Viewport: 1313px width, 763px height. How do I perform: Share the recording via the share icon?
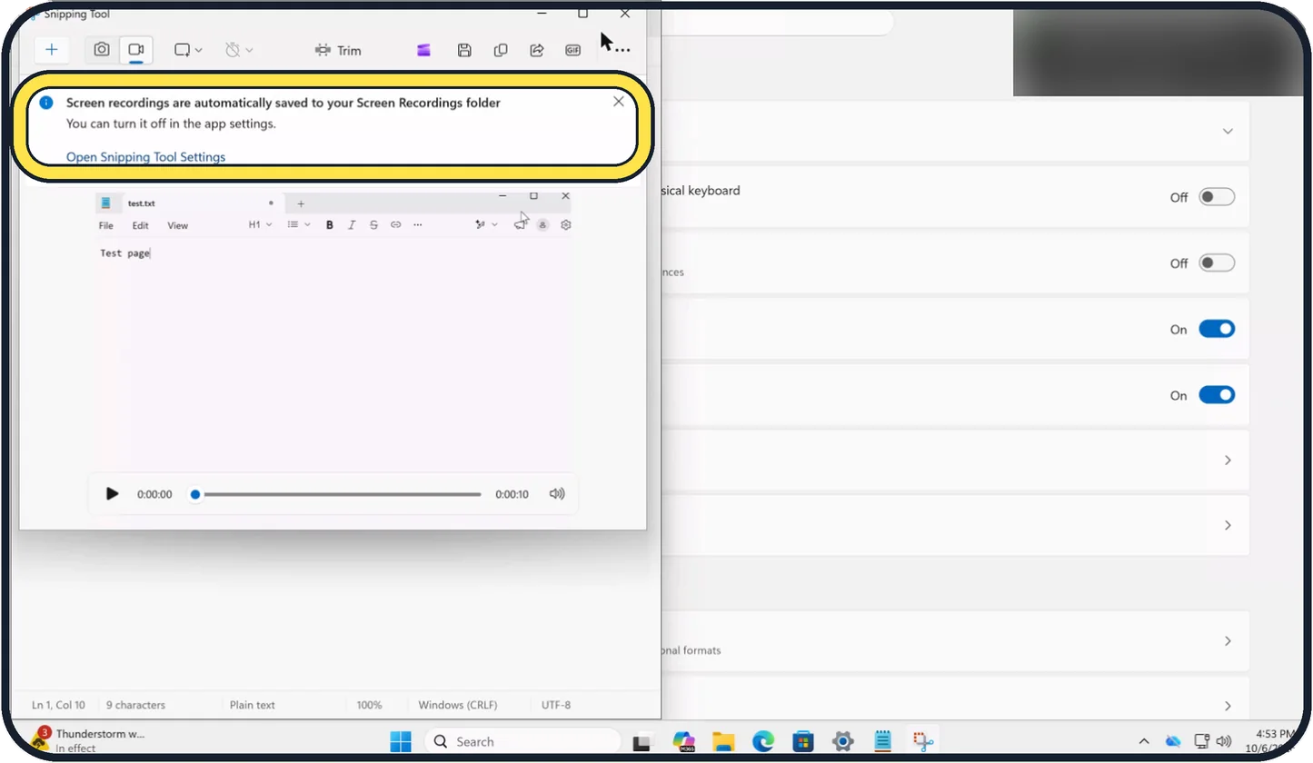point(536,51)
